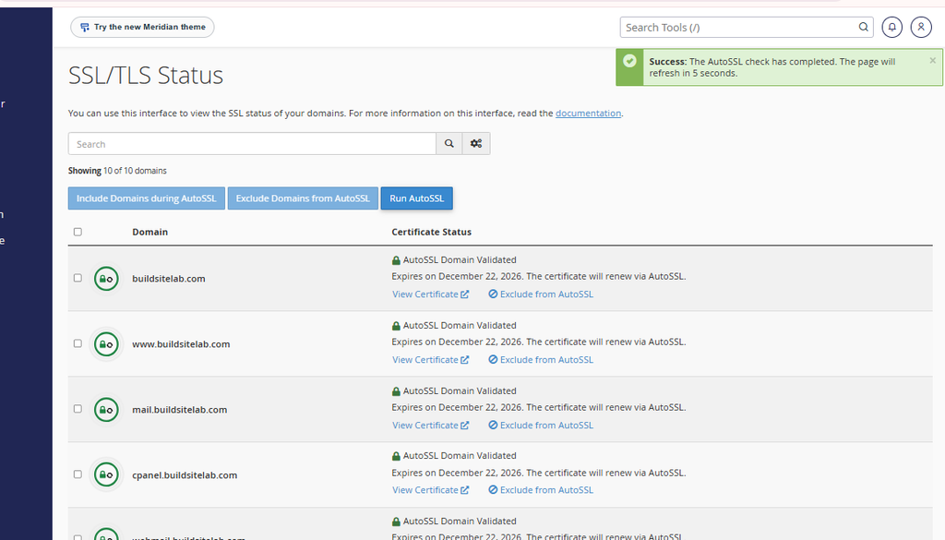Toggle the select-all domains checkbox

pyautogui.click(x=78, y=232)
